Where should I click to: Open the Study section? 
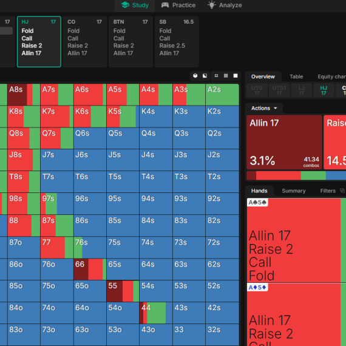tap(135, 5)
